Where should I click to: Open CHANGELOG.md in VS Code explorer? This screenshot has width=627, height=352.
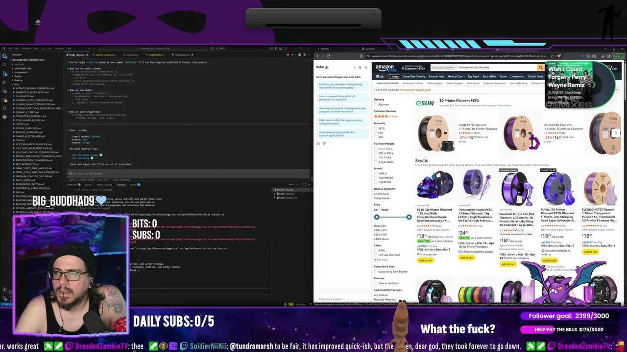tap(25, 96)
